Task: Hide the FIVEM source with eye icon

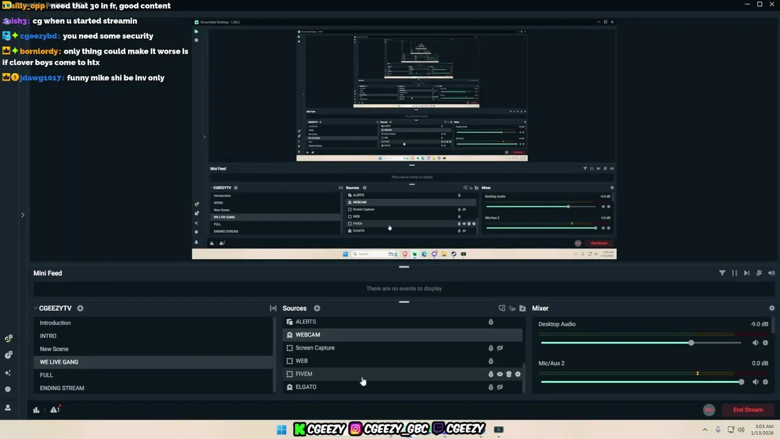Action: [500, 374]
